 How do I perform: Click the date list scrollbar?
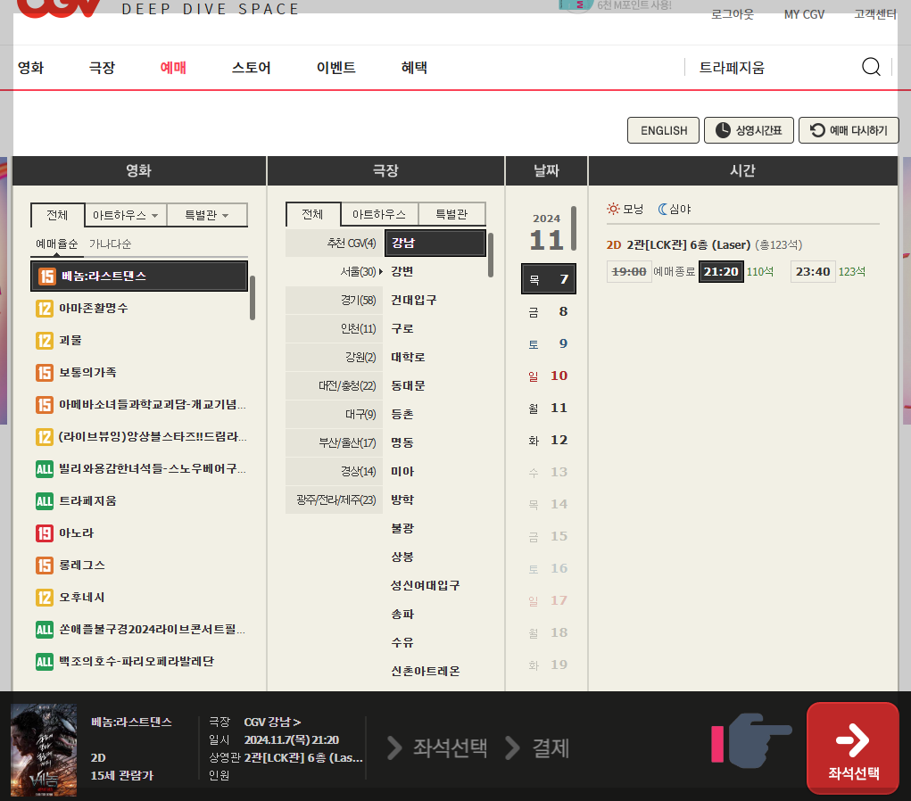tap(574, 228)
